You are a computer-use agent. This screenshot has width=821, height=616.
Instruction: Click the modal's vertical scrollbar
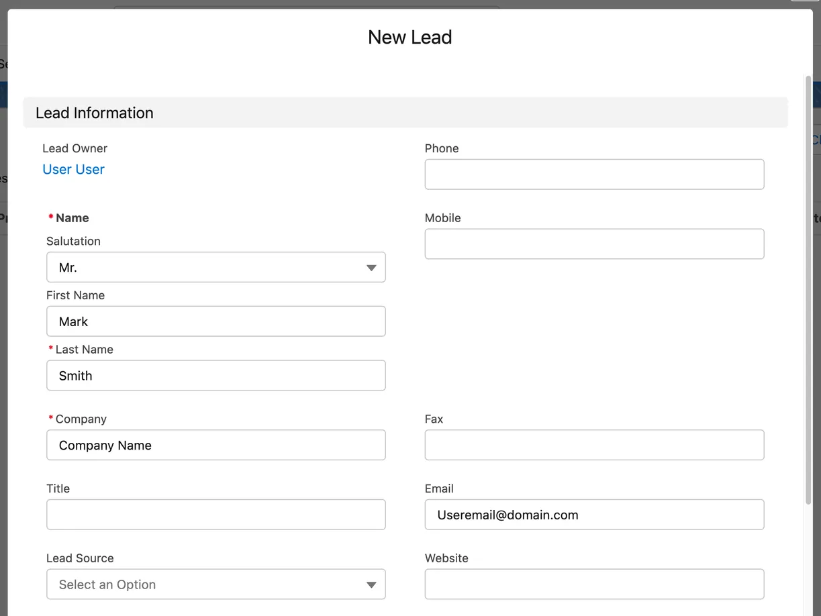pyautogui.click(x=808, y=289)
